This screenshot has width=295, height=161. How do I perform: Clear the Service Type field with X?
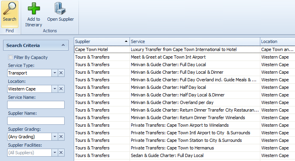click(61, 73)
